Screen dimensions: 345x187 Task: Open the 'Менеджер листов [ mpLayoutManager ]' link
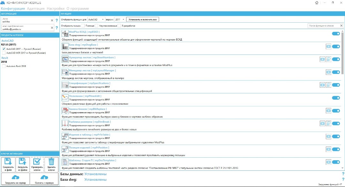pyautogui.click(x=92, y=70)
